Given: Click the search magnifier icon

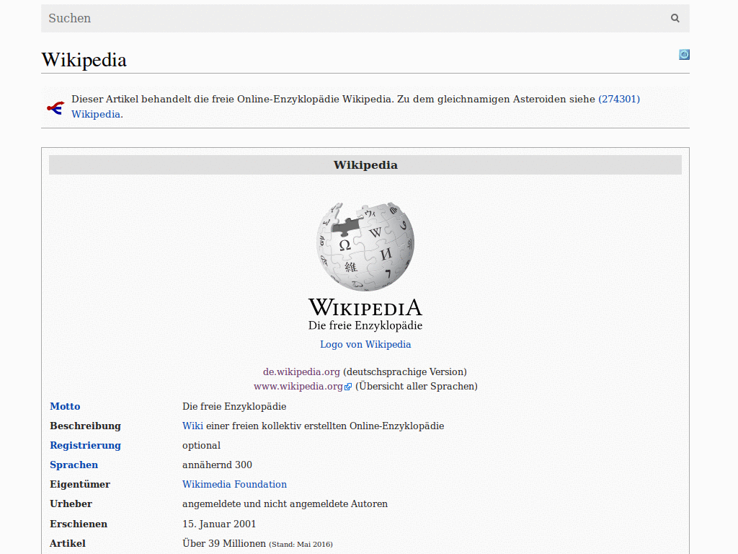Looking at the screenshot, I should [675, 18].
